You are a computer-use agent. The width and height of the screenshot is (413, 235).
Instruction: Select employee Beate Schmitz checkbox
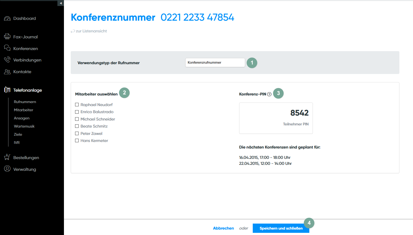tap(77, 126)
